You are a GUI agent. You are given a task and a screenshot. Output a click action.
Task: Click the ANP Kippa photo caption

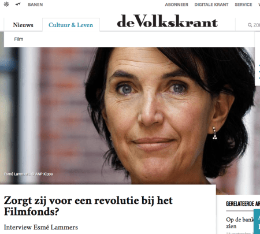click(28, 174)
